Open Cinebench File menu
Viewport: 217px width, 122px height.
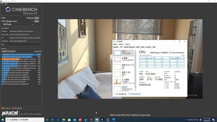point(2,4)
